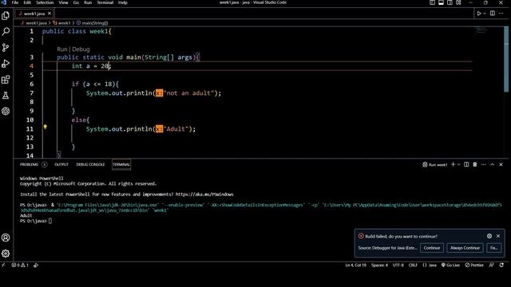This screenshot has width=511, height=287.
Task: Change UTF-8 file encoding
Action: coord(398,265)
